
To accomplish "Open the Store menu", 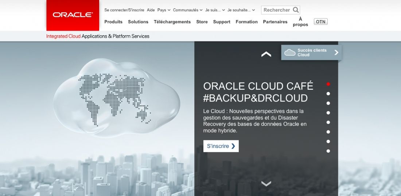I will 202,22.
